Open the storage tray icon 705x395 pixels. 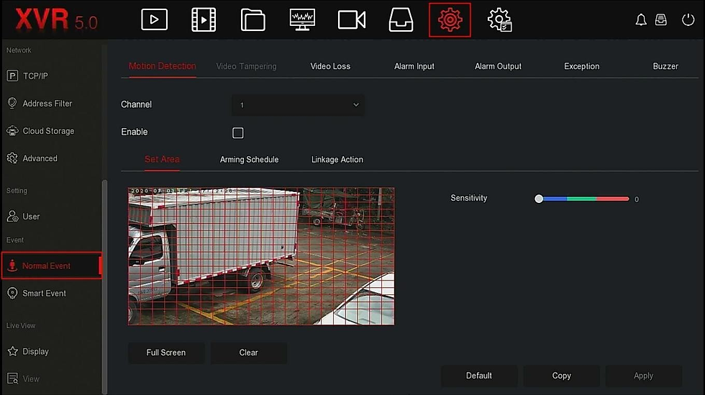coord(401,20)
